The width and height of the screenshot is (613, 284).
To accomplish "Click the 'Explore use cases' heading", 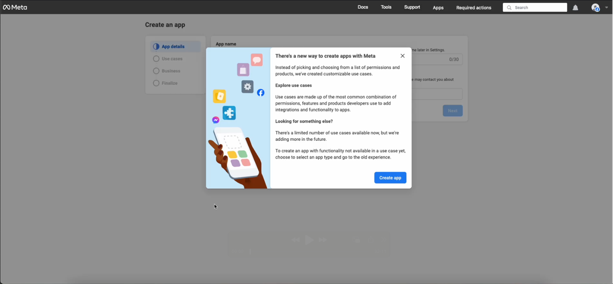I will (x=294, y=85).
